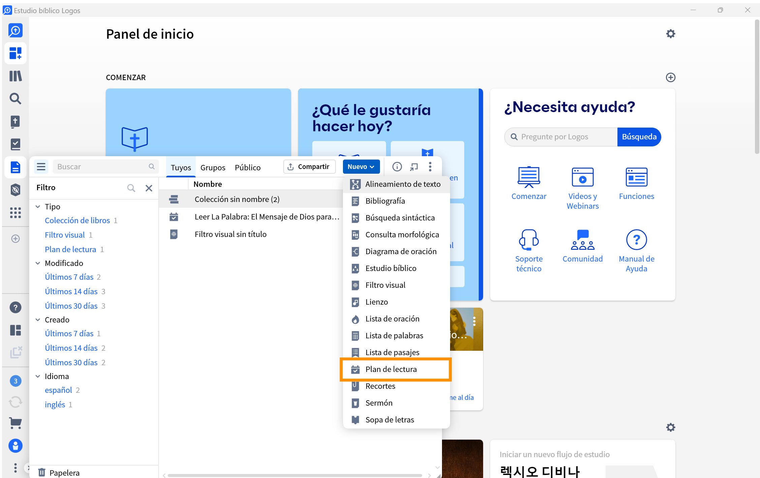Click the Buscar documents search field
This screenshot has width=760, height=478.
(105, 167)
